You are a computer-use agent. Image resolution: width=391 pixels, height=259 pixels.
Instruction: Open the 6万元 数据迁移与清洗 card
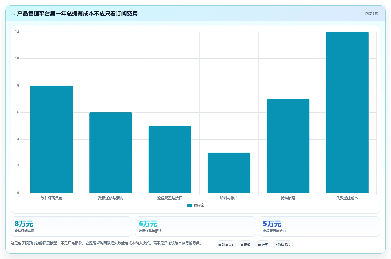click(195, 226)
